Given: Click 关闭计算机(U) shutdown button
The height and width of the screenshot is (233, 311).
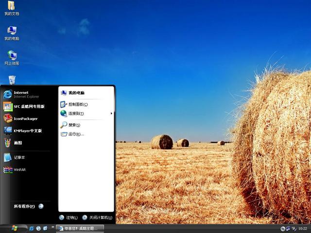Looking at the screenshot, I should (97, 217).
